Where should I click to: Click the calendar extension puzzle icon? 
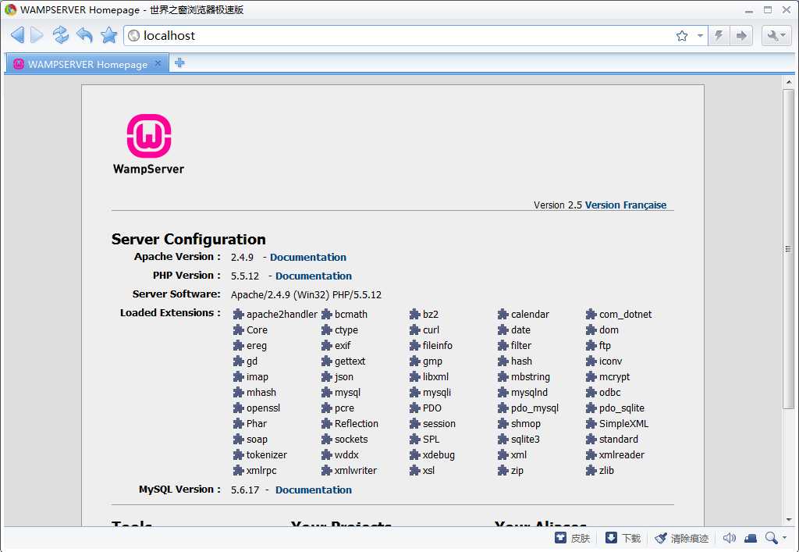pos(503,314)
